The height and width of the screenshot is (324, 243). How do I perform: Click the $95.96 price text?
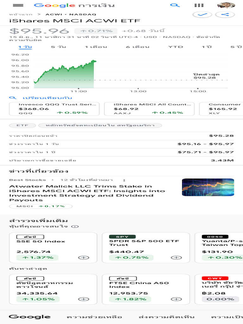pyautogui.click(x=40, y=31)
